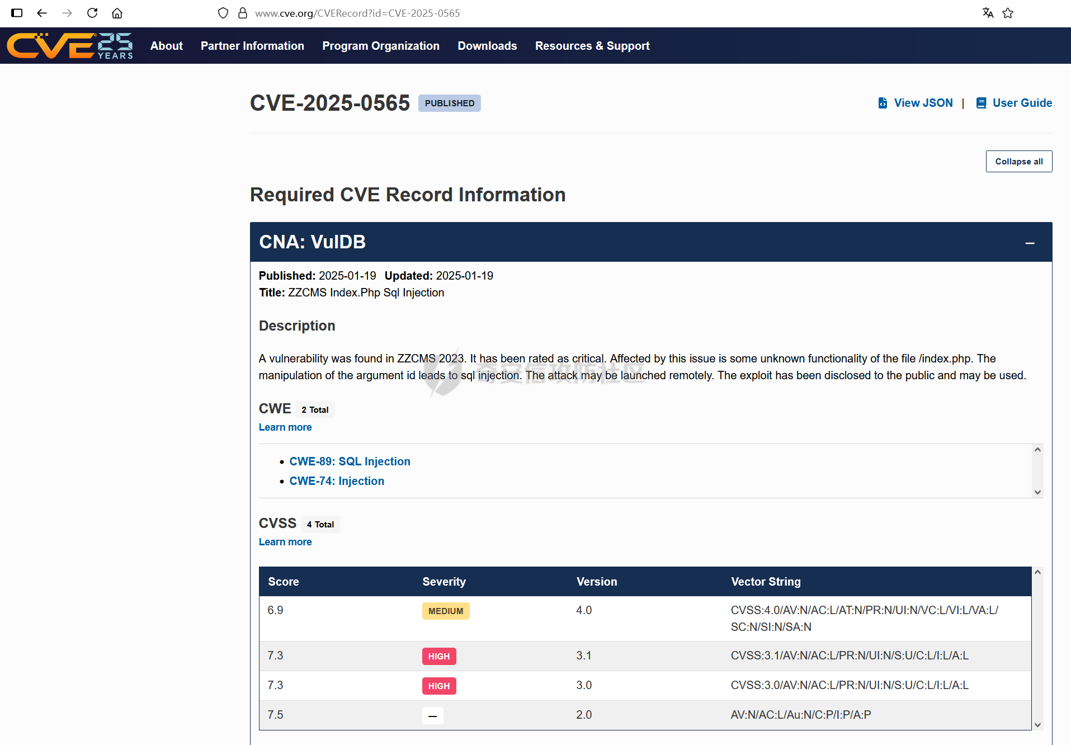Click the Collapse all button

click(1019, 162)
